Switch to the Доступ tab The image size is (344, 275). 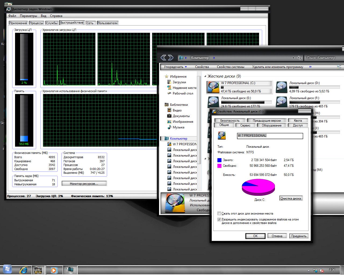pos(298,125)
